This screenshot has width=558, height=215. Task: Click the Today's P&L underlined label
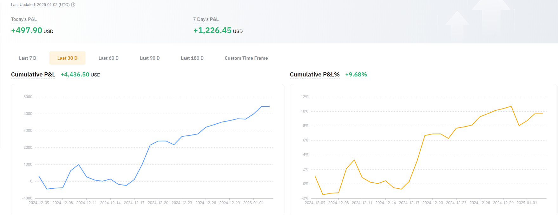click(24, 19)
